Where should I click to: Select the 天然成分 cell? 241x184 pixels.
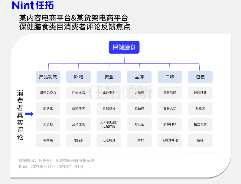click(x=109, y=108)
